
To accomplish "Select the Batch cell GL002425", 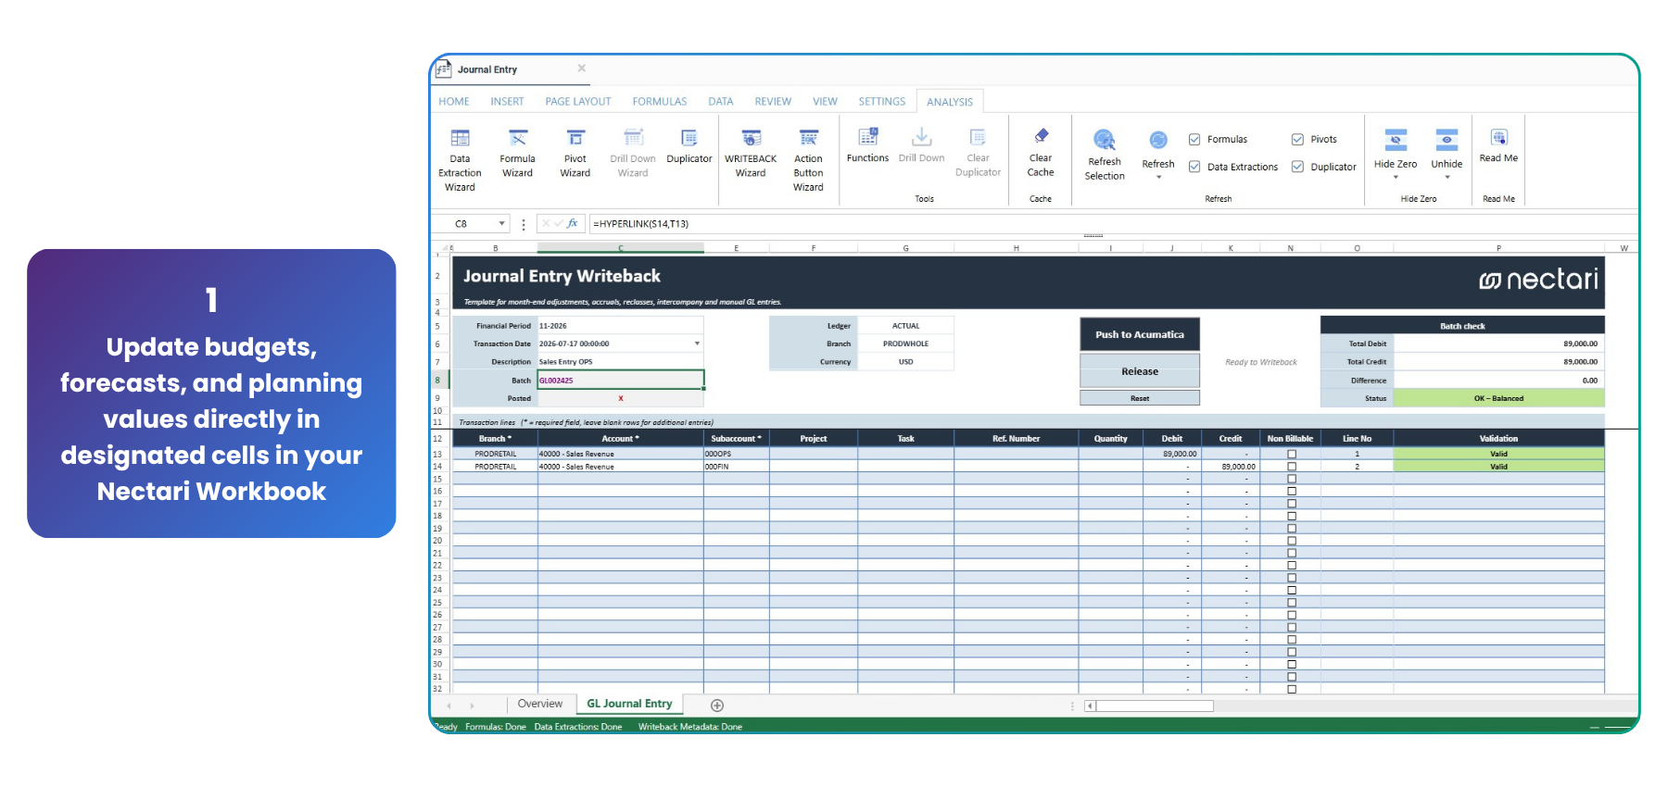I will pos(621,380).
